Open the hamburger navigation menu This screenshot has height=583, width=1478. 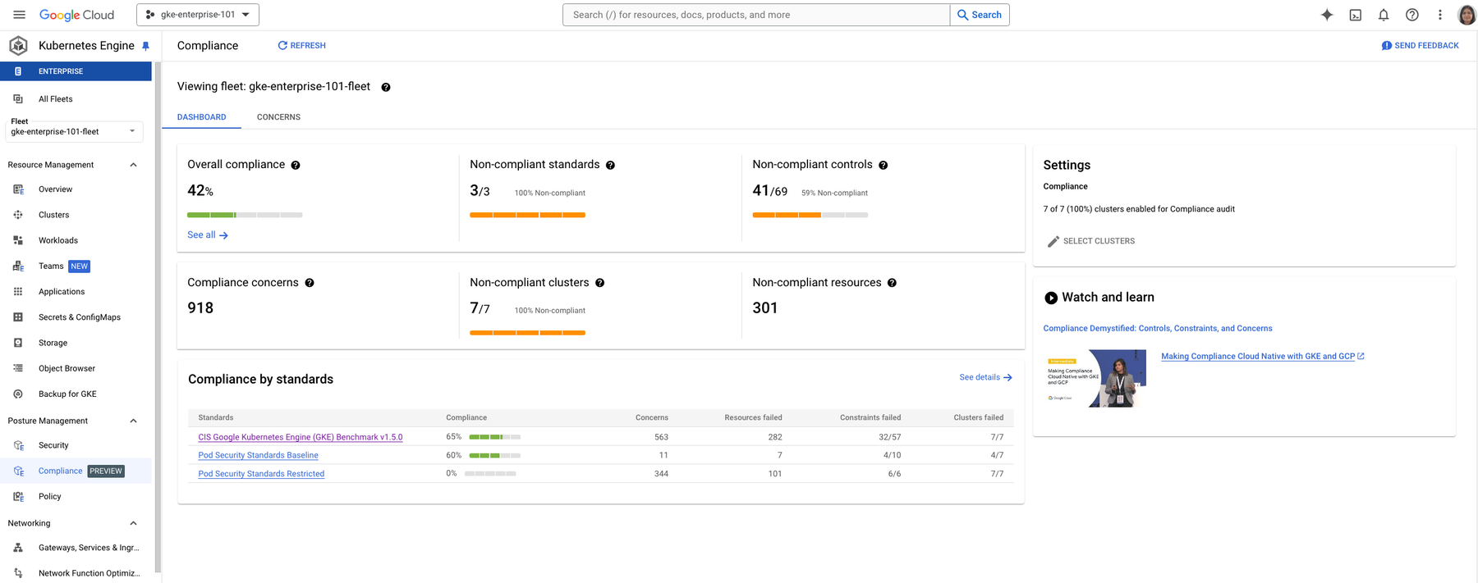coord(20,15)
